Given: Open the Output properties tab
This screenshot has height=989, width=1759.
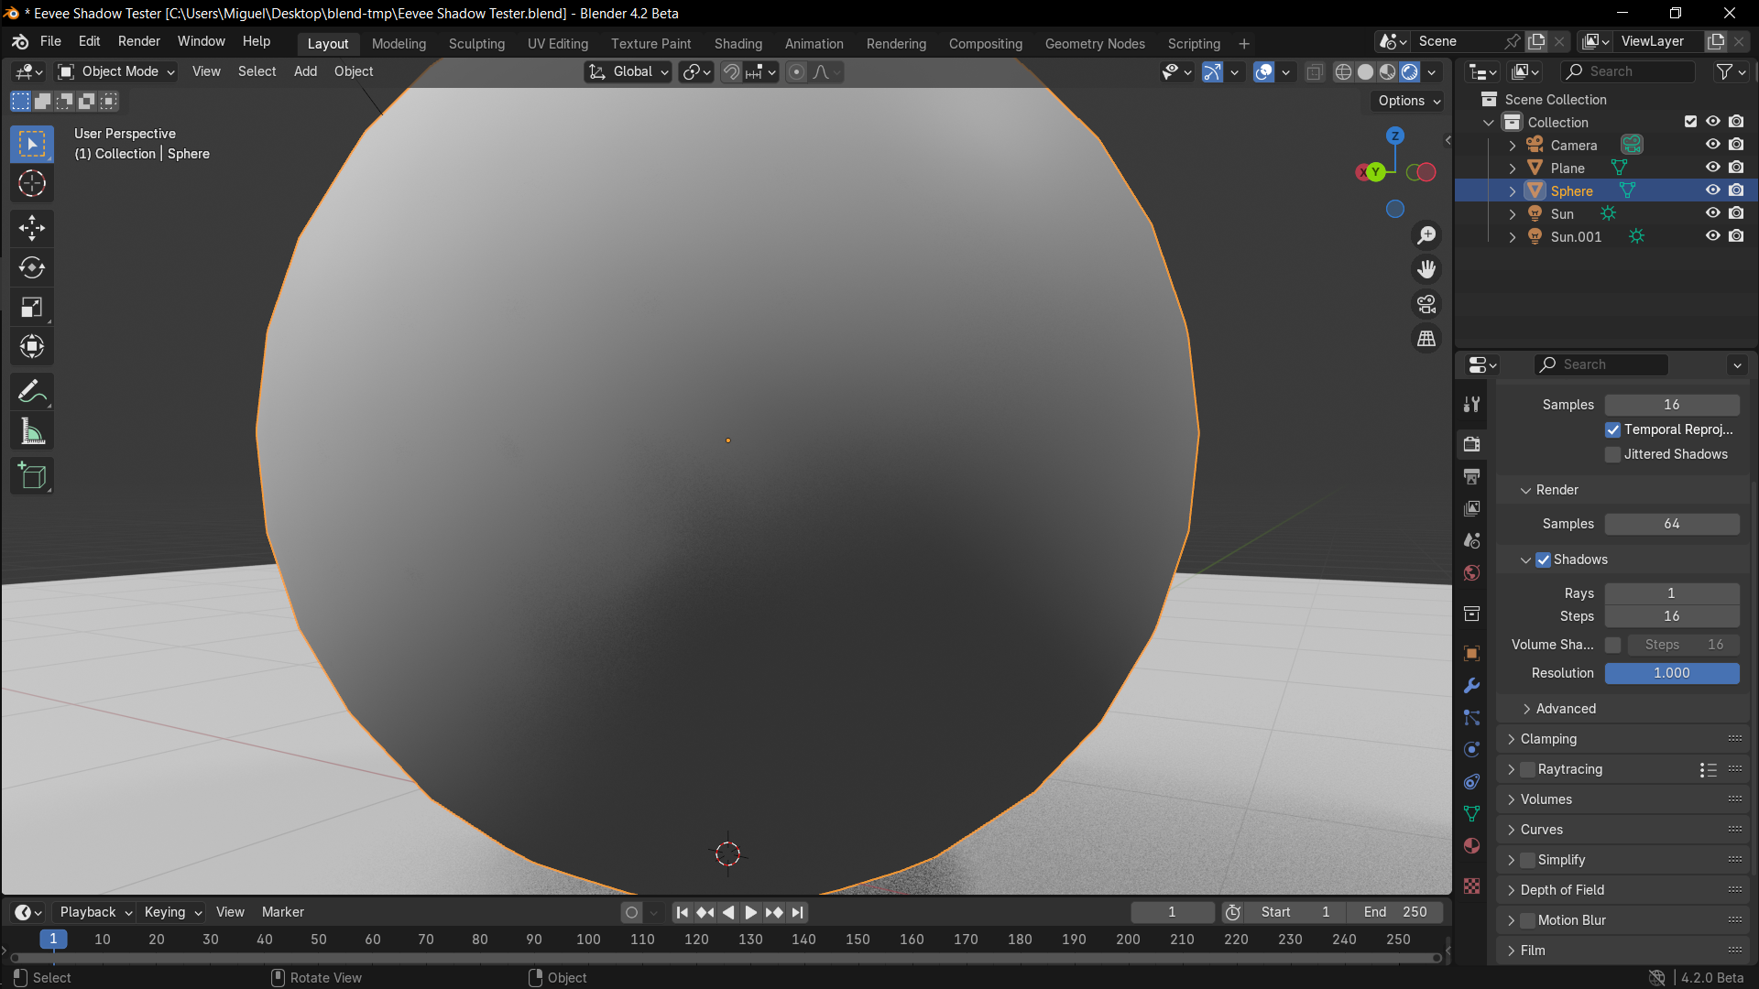Looking at the screenshot, I should point(1471,476).
